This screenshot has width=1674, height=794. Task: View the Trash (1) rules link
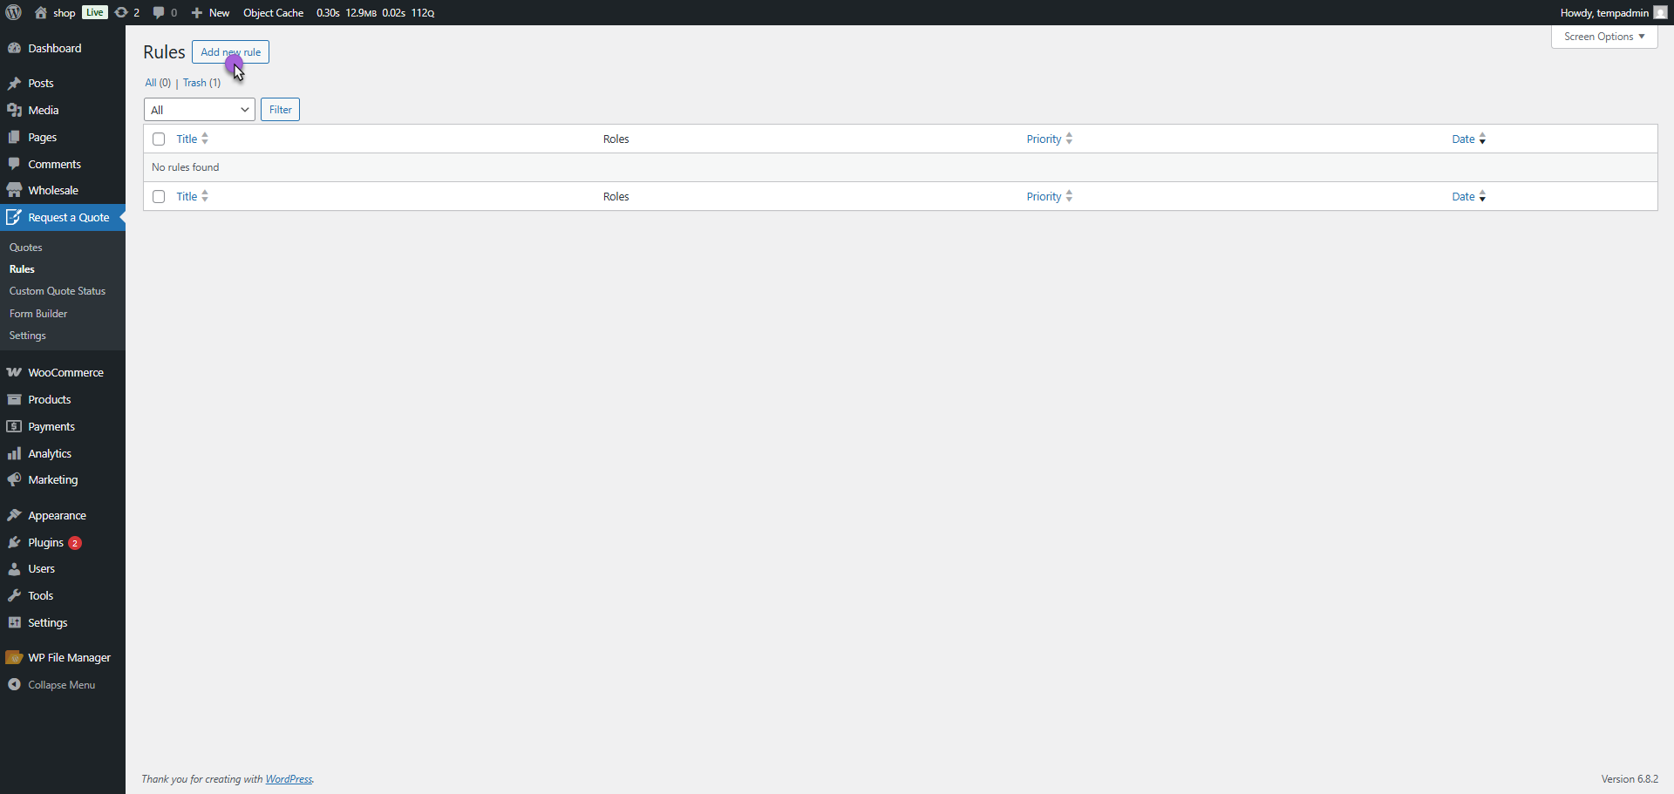194,83
